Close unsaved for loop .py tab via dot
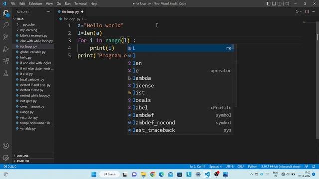The image size is (319, 179). (x=82, y=12)
